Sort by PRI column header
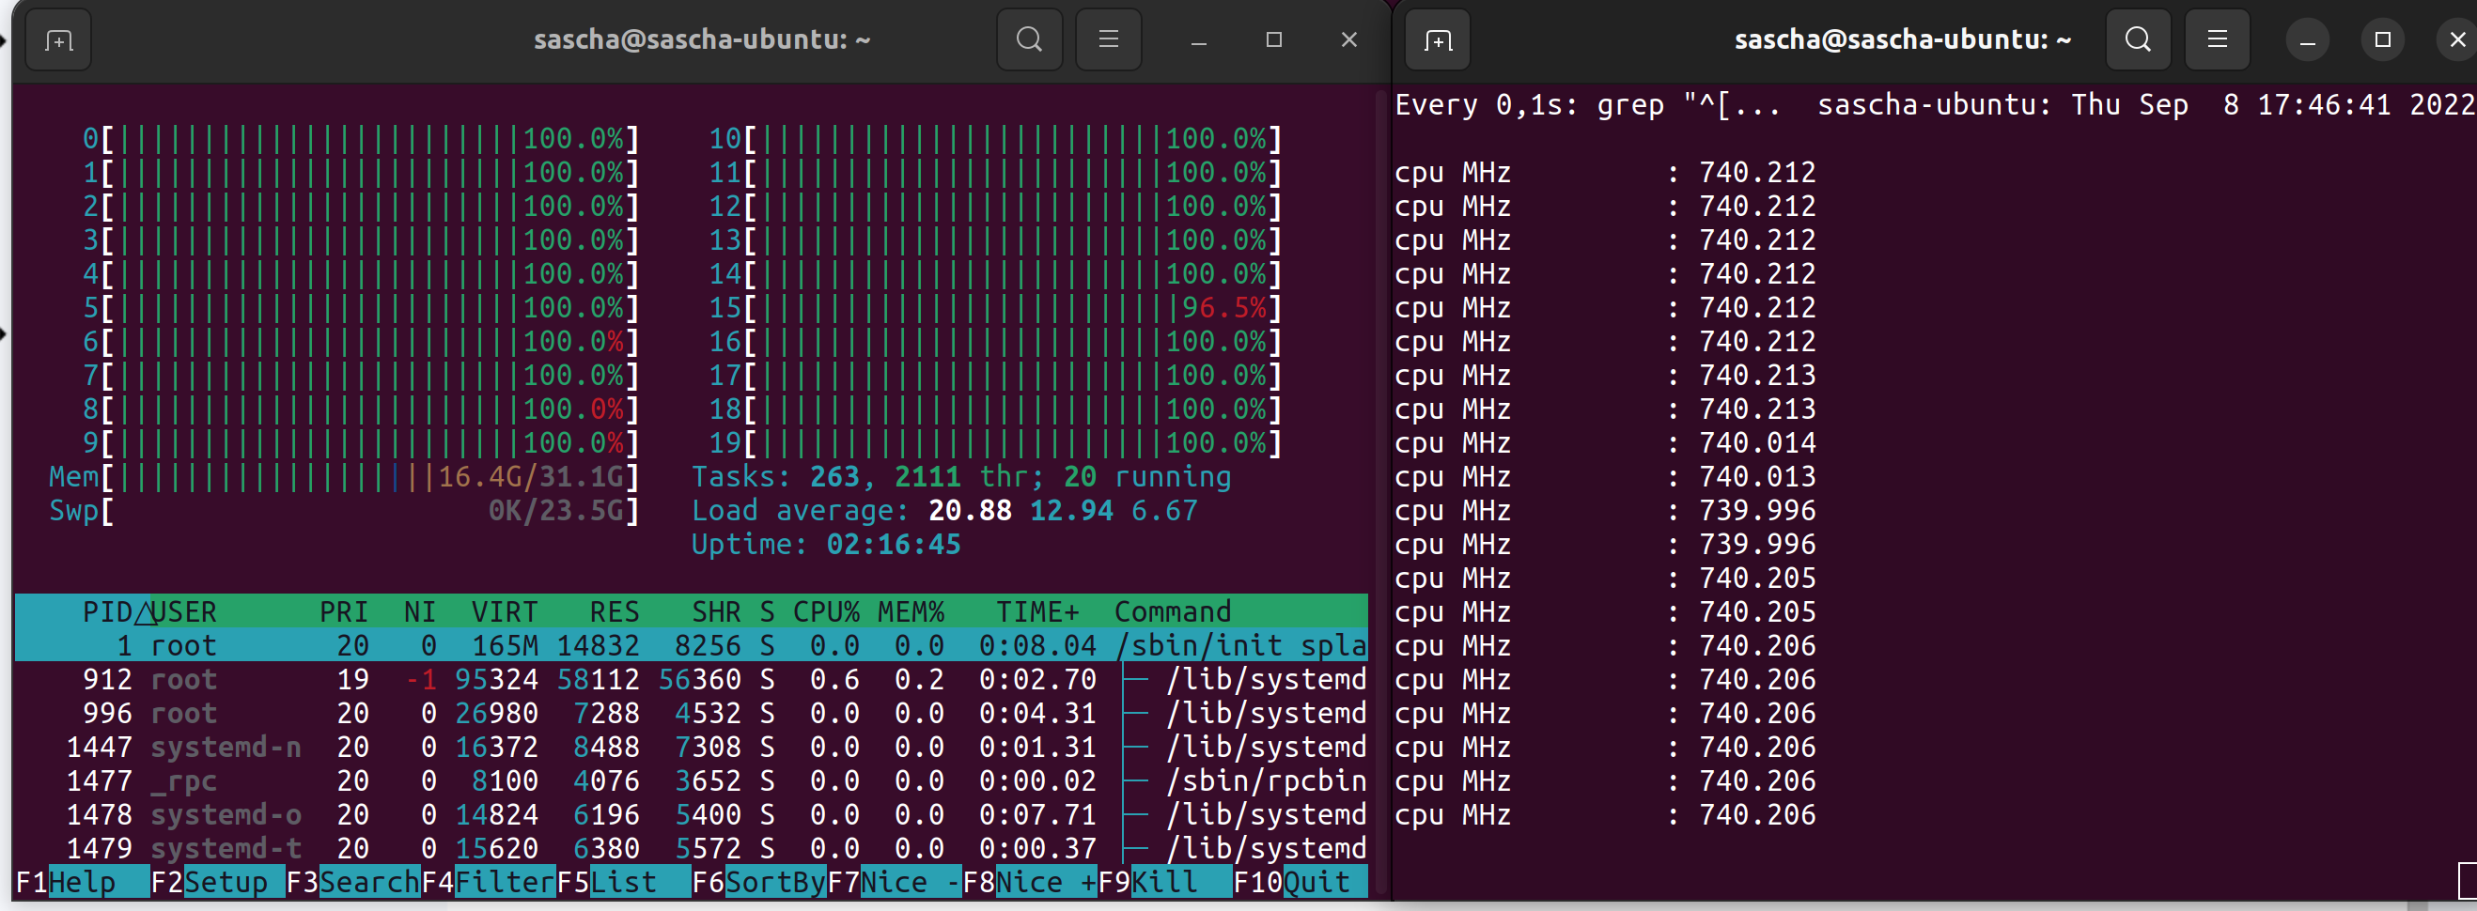 click(x=343, y=611)
